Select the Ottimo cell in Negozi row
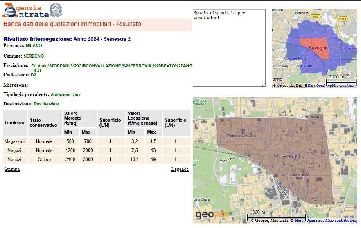Screen dimensions: 361x228 pyautogui.click(x=44, y=159)
